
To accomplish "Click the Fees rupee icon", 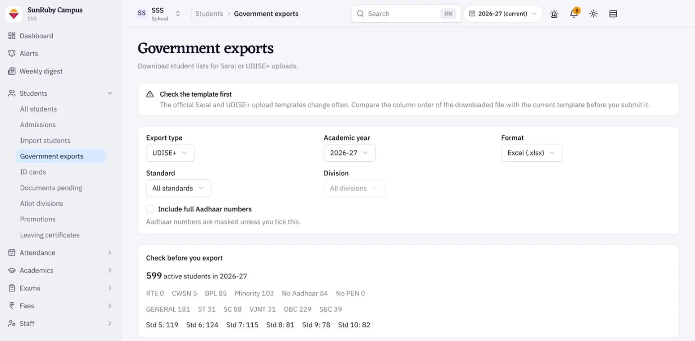I will coord(12,306).
